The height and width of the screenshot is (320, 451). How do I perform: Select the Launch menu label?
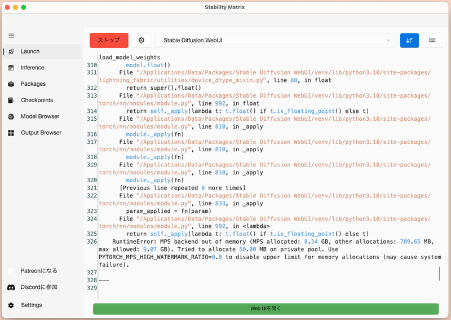coord(30,51)
